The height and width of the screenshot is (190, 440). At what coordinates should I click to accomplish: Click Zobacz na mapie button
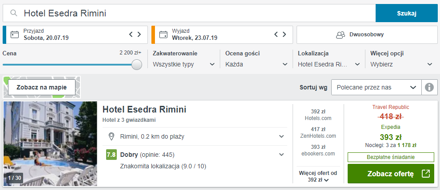point(42,87)
